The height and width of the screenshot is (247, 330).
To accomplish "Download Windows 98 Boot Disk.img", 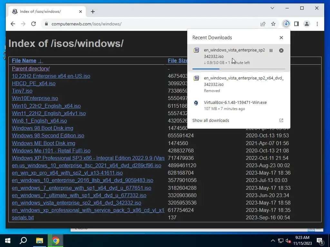I will [43, 128].
